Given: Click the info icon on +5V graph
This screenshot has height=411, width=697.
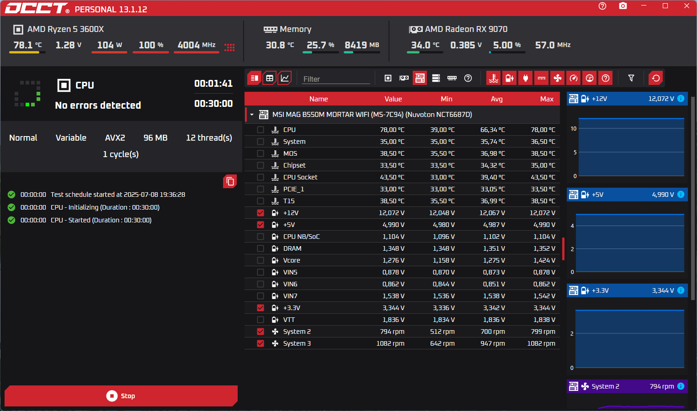Looking at the screenshot, I should click(681, 195).
